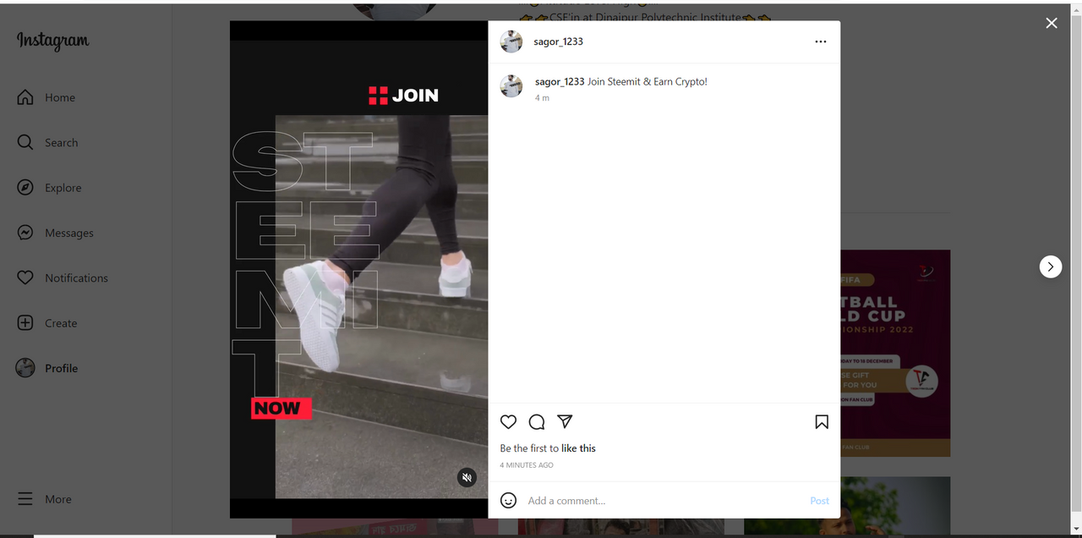Viewport: 1082px width, 538px height.
Task: Click sagor_1233 avatar beside caption
Action: click(x=511, y=85)
